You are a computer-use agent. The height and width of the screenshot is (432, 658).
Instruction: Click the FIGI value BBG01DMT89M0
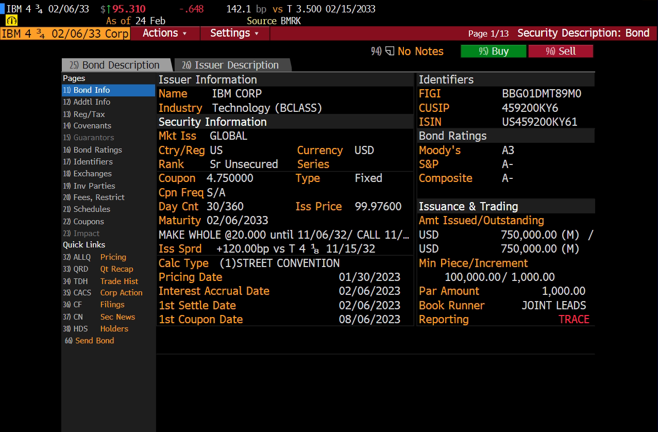[x=542, y=94]
